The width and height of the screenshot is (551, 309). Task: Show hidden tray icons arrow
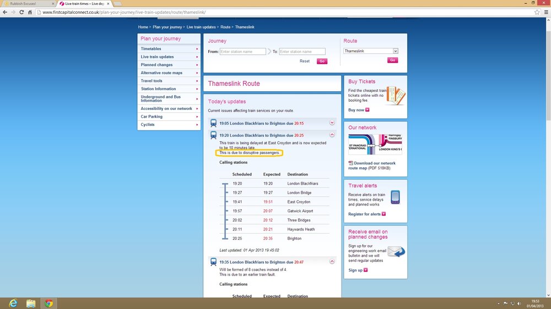(x=498, y=304)
